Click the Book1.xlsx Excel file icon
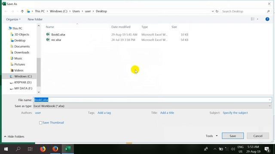This screenshot has height=154, width=275. pyautogui.click(x=48, y=34)
